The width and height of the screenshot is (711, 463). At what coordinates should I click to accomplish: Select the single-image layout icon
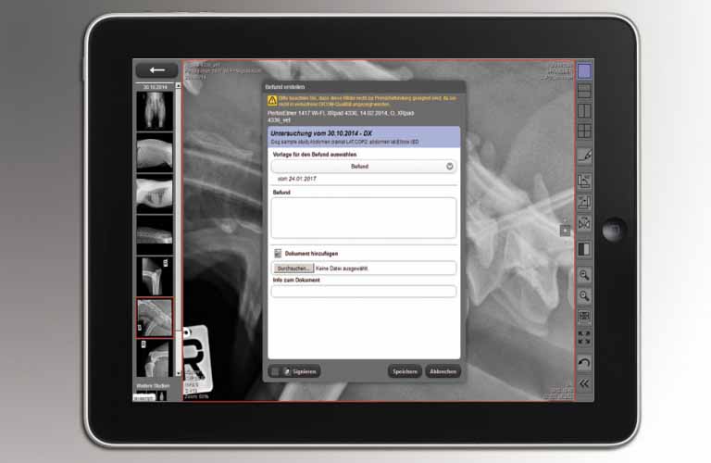click(584, 70)
